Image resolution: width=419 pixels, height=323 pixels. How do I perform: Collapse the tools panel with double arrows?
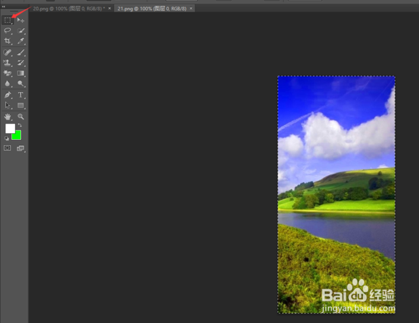[3, 6]
